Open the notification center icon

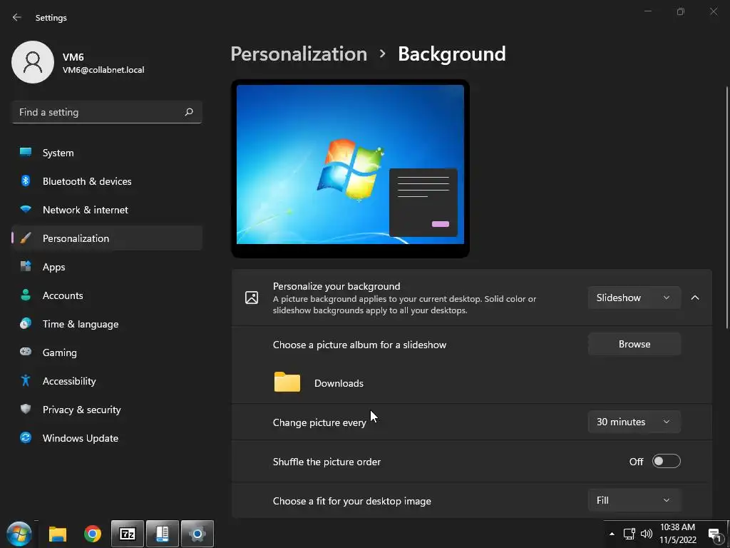(x=714, y=534)
